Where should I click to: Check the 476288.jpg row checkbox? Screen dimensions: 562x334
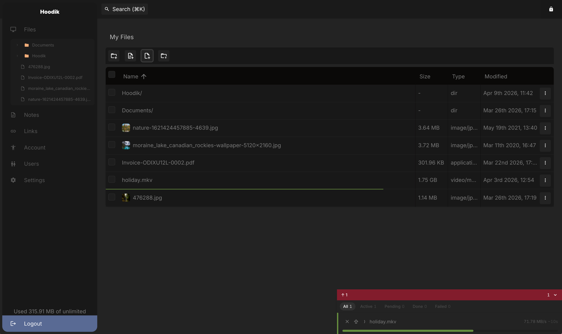pos(112,197)
